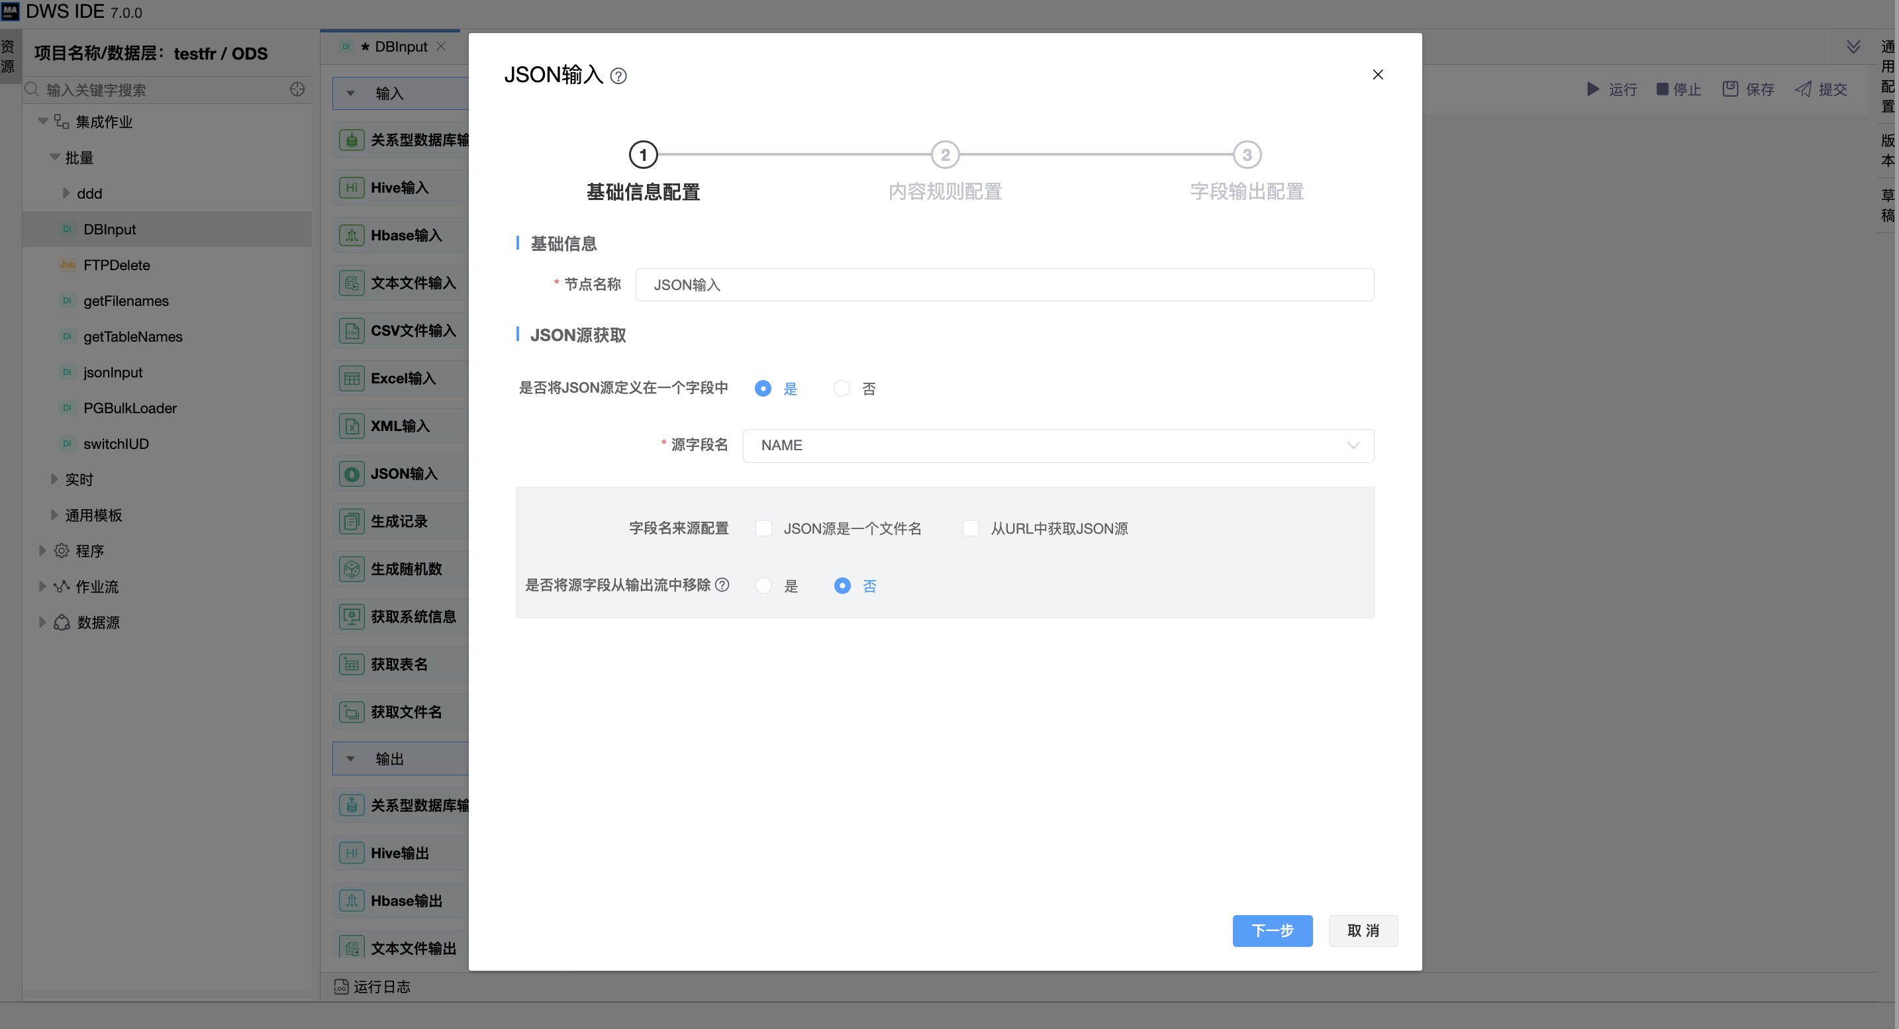
Task: Check 从URL中获取JSON源 option
Action: (970, 528)
